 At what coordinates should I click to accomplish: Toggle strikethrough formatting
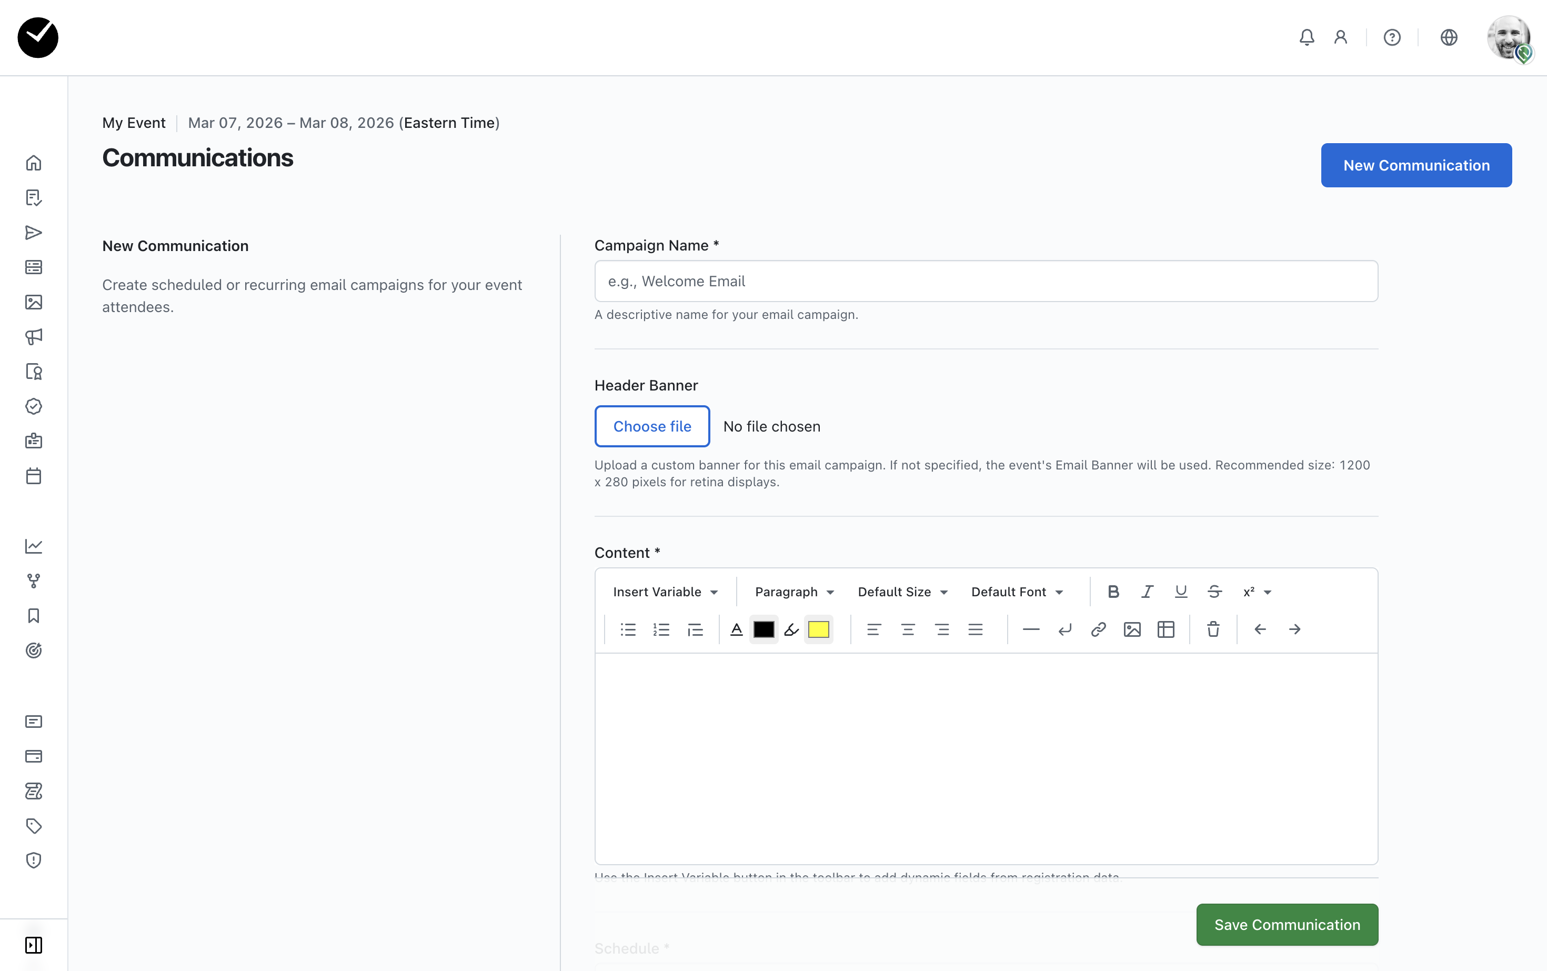pos(1214,592)
